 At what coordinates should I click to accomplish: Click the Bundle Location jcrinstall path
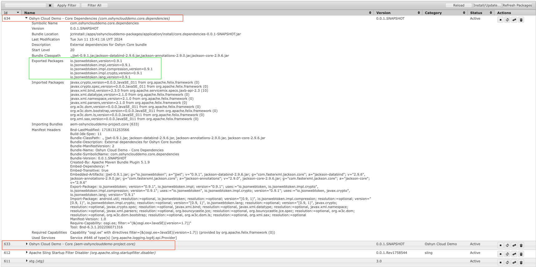[x=155, y=34]
